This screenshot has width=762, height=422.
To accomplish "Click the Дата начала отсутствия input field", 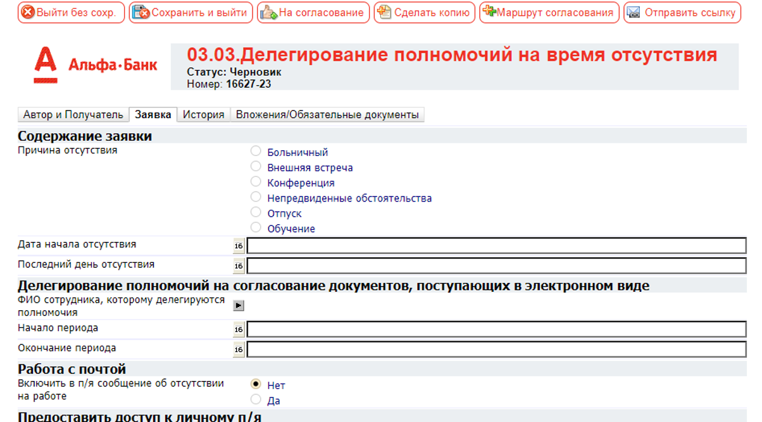I will [x=496, y=246].
